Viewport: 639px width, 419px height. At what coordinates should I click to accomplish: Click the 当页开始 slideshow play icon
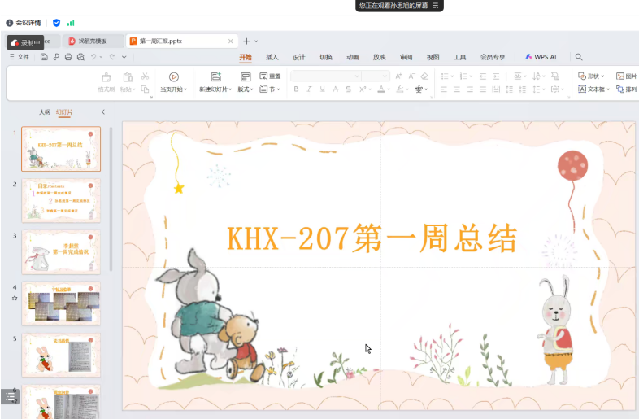click(173, 76)
